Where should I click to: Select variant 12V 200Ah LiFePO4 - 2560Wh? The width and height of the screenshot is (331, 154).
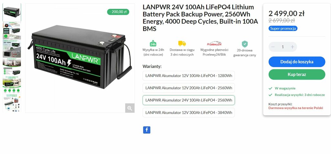[189, 88]
